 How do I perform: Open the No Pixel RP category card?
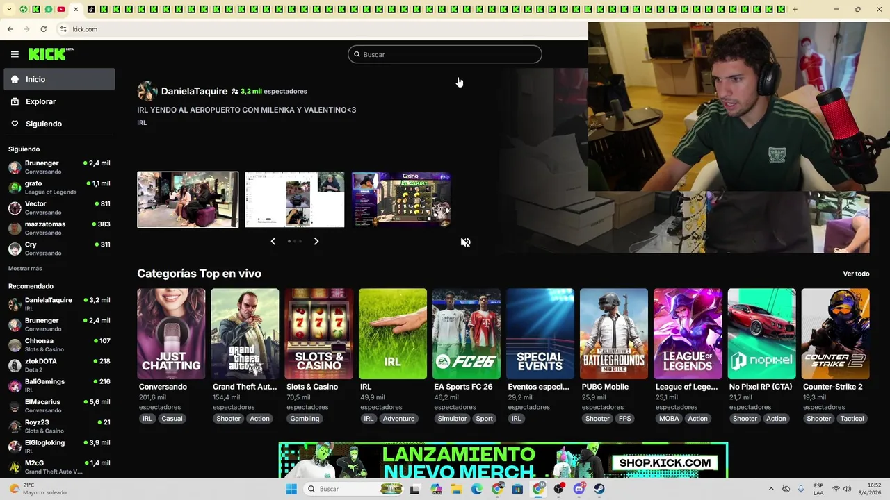tap(761, 334)
